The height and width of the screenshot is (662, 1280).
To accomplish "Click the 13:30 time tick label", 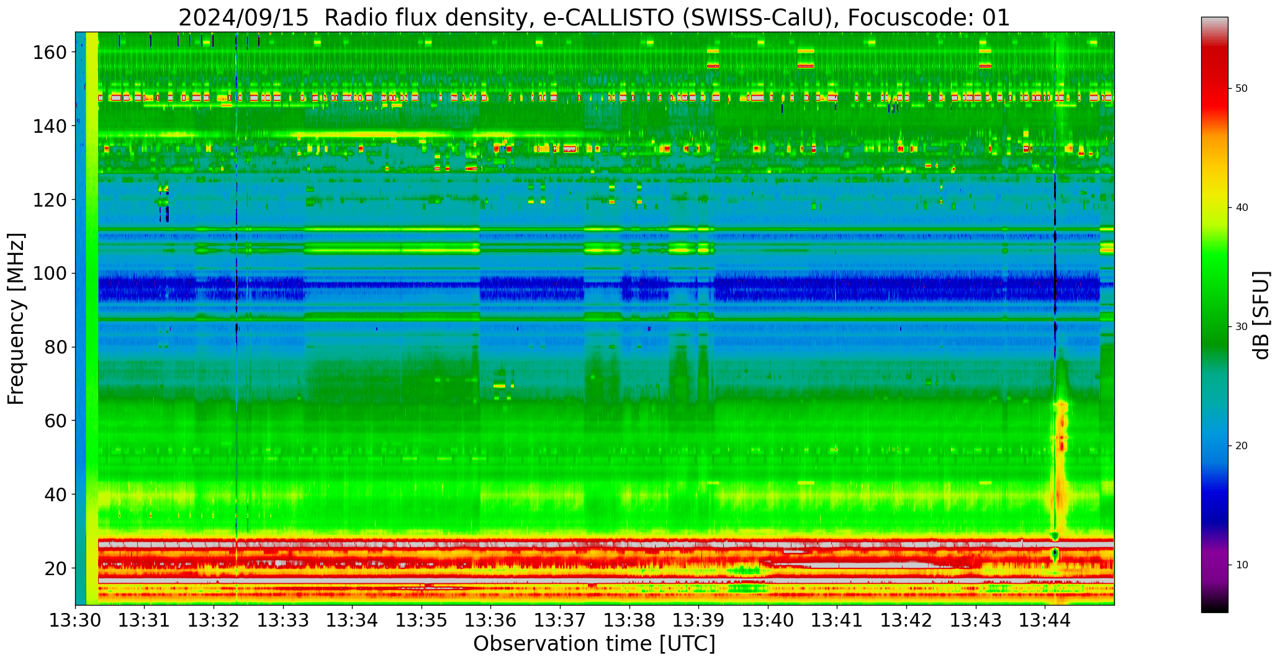I will pyautogui.click(x=76, y=620).
